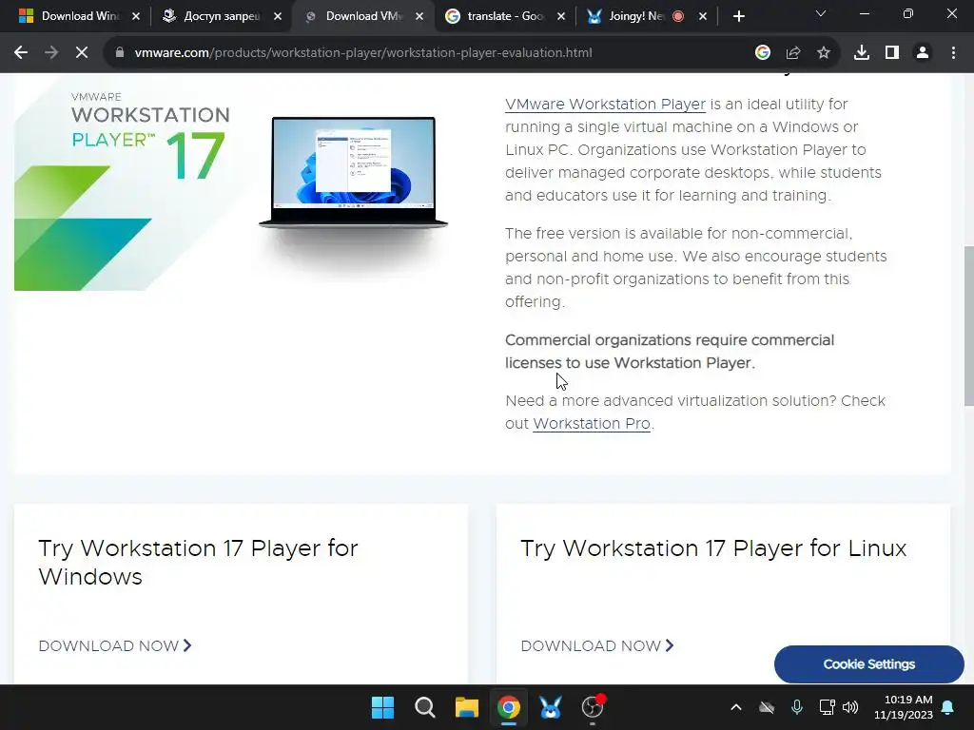Open volume icon in system tray
The image size is (974, 730).
(x=850, y=707)
